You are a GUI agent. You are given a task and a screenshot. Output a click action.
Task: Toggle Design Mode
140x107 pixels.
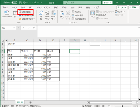(68, 15)
